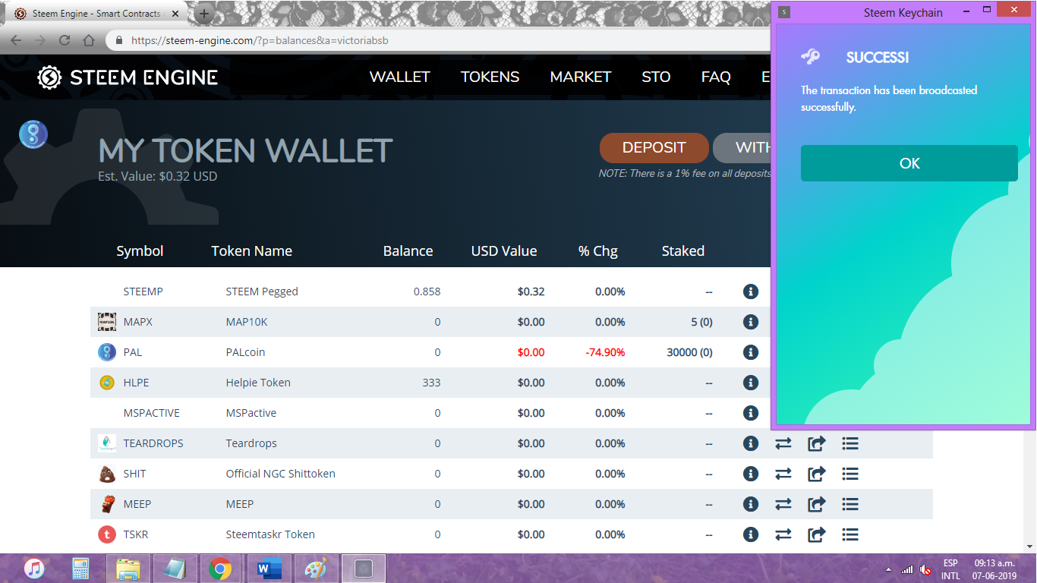Click the PALcoin token name

point(245,352)
